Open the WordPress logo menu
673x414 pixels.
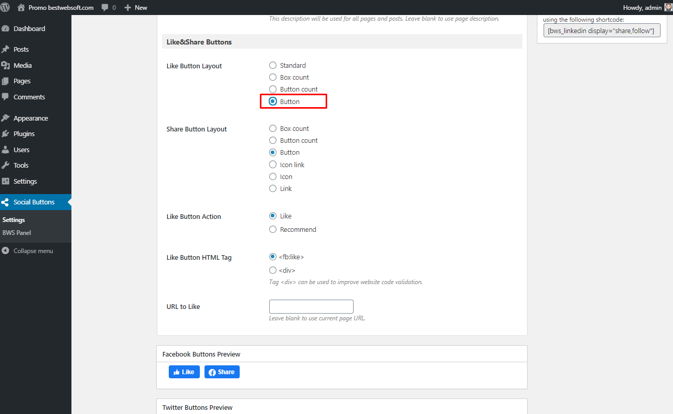click(6, 7)
